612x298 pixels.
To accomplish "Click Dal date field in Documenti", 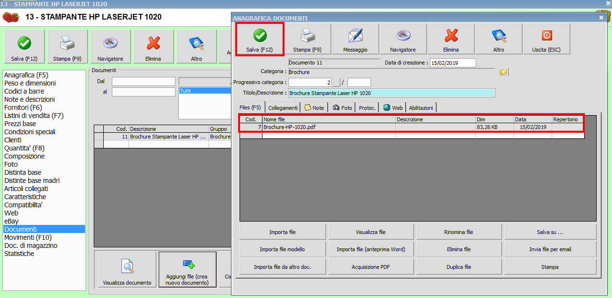I will click(143, 82).
